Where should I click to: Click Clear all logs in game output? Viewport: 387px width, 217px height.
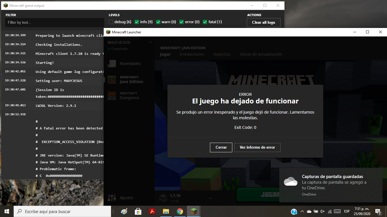pyautogui.click(x=263, y=23)
